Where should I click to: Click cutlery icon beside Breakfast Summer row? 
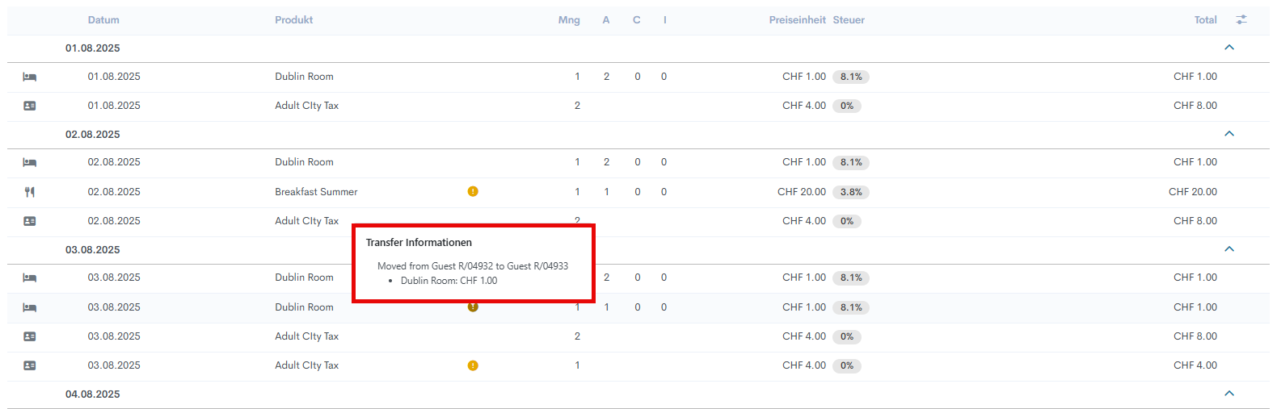coord(30,192)
